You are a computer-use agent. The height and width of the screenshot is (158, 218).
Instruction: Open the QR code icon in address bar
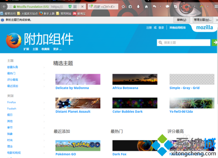(75, 7)
